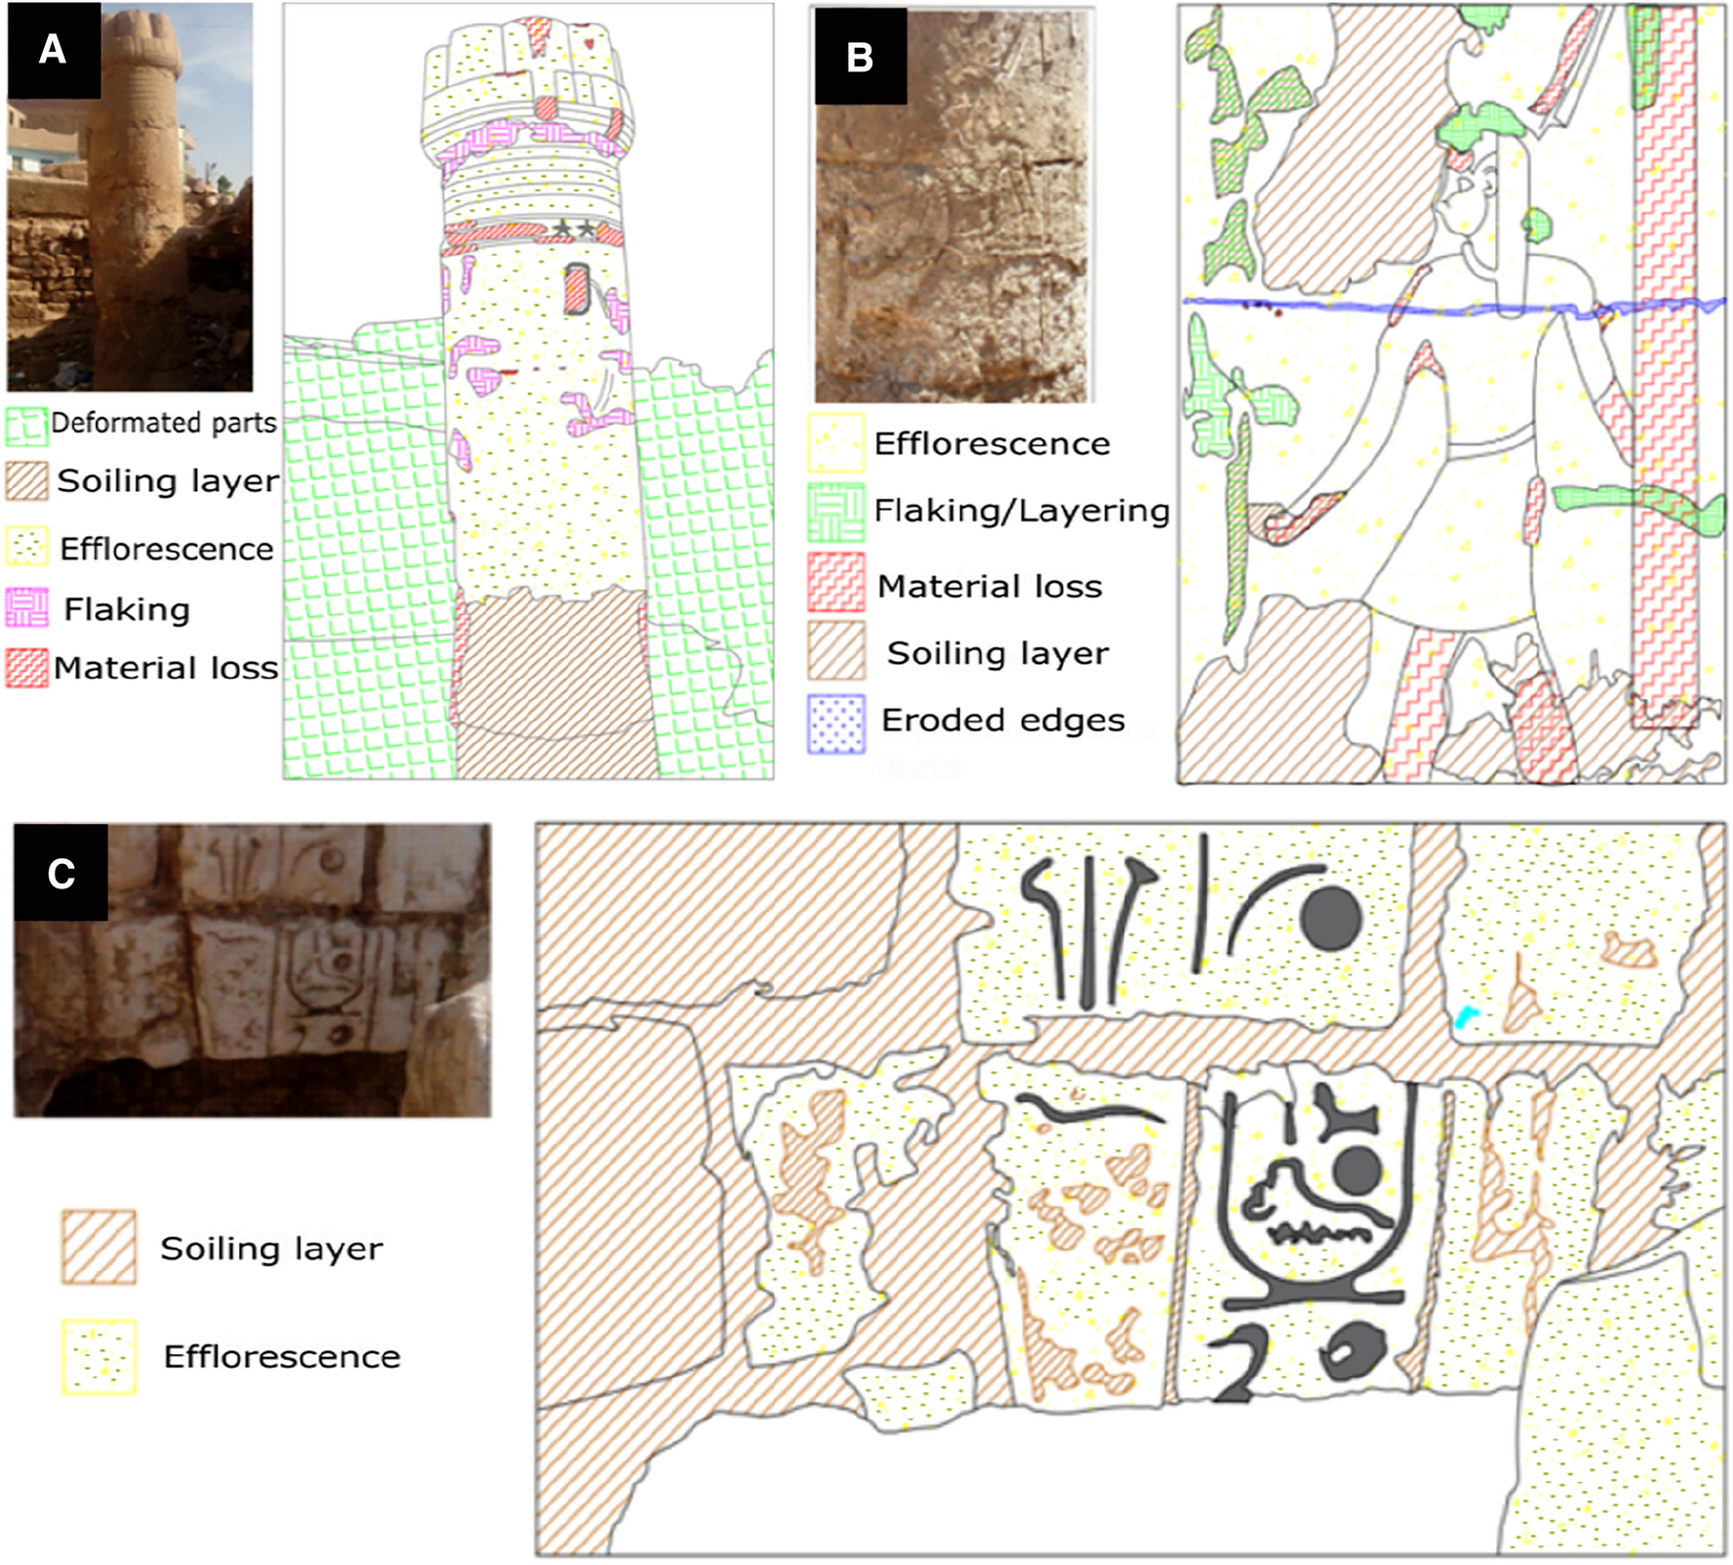This screenshot has height=1565, width=1733.
Task: Click panel A Material loss swatch
Action: [x=26, y=668]
